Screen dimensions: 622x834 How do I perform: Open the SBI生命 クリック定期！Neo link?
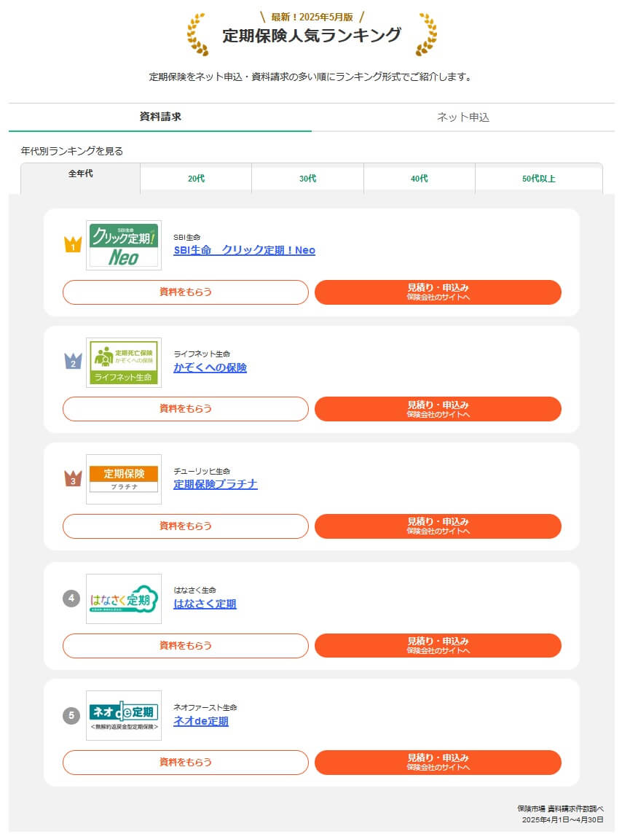(244, 250)
